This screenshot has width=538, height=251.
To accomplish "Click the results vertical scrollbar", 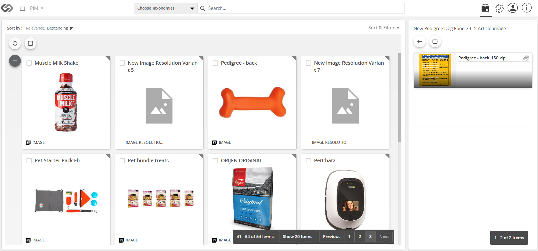I will tap(400, 97).
